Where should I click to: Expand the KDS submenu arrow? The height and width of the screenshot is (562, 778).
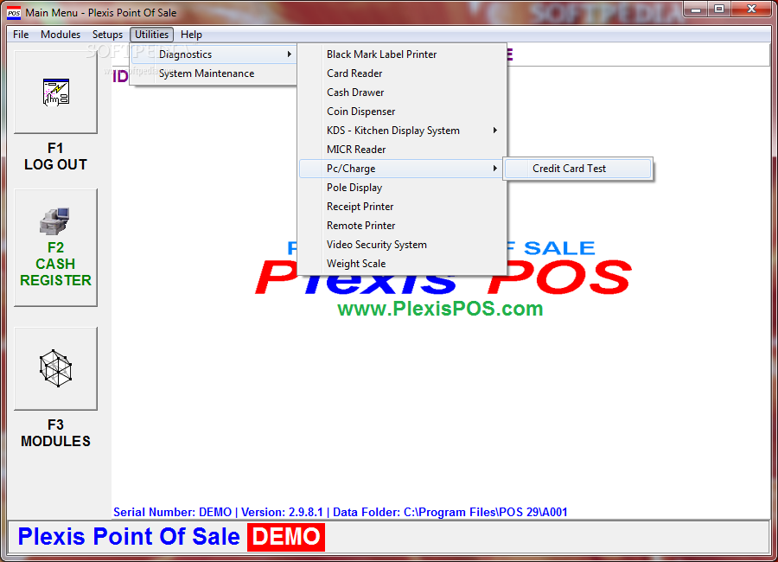[x=494, y=131]
